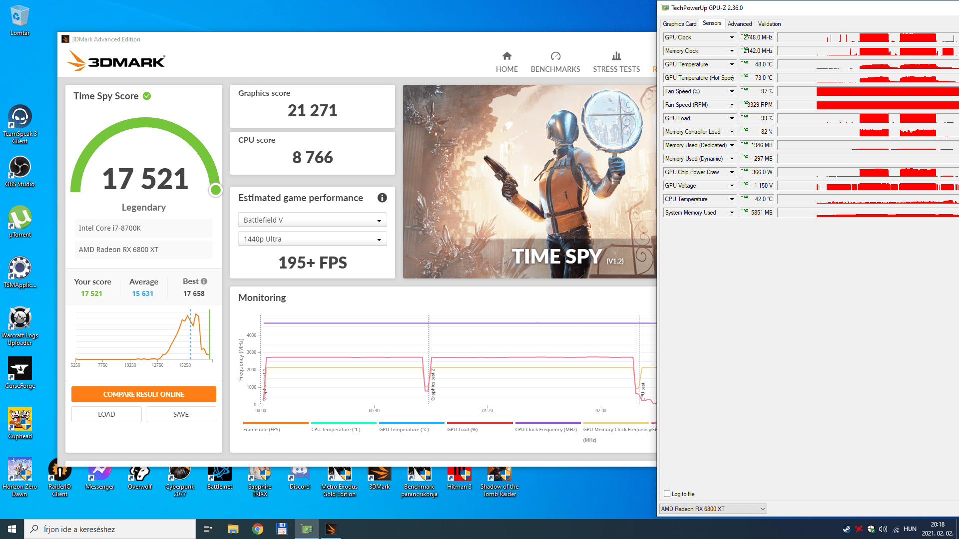The image size is (959, 539).
Task: Open the 1440p Ultra resolution dropdown
Action: click(x=313, y=239)
